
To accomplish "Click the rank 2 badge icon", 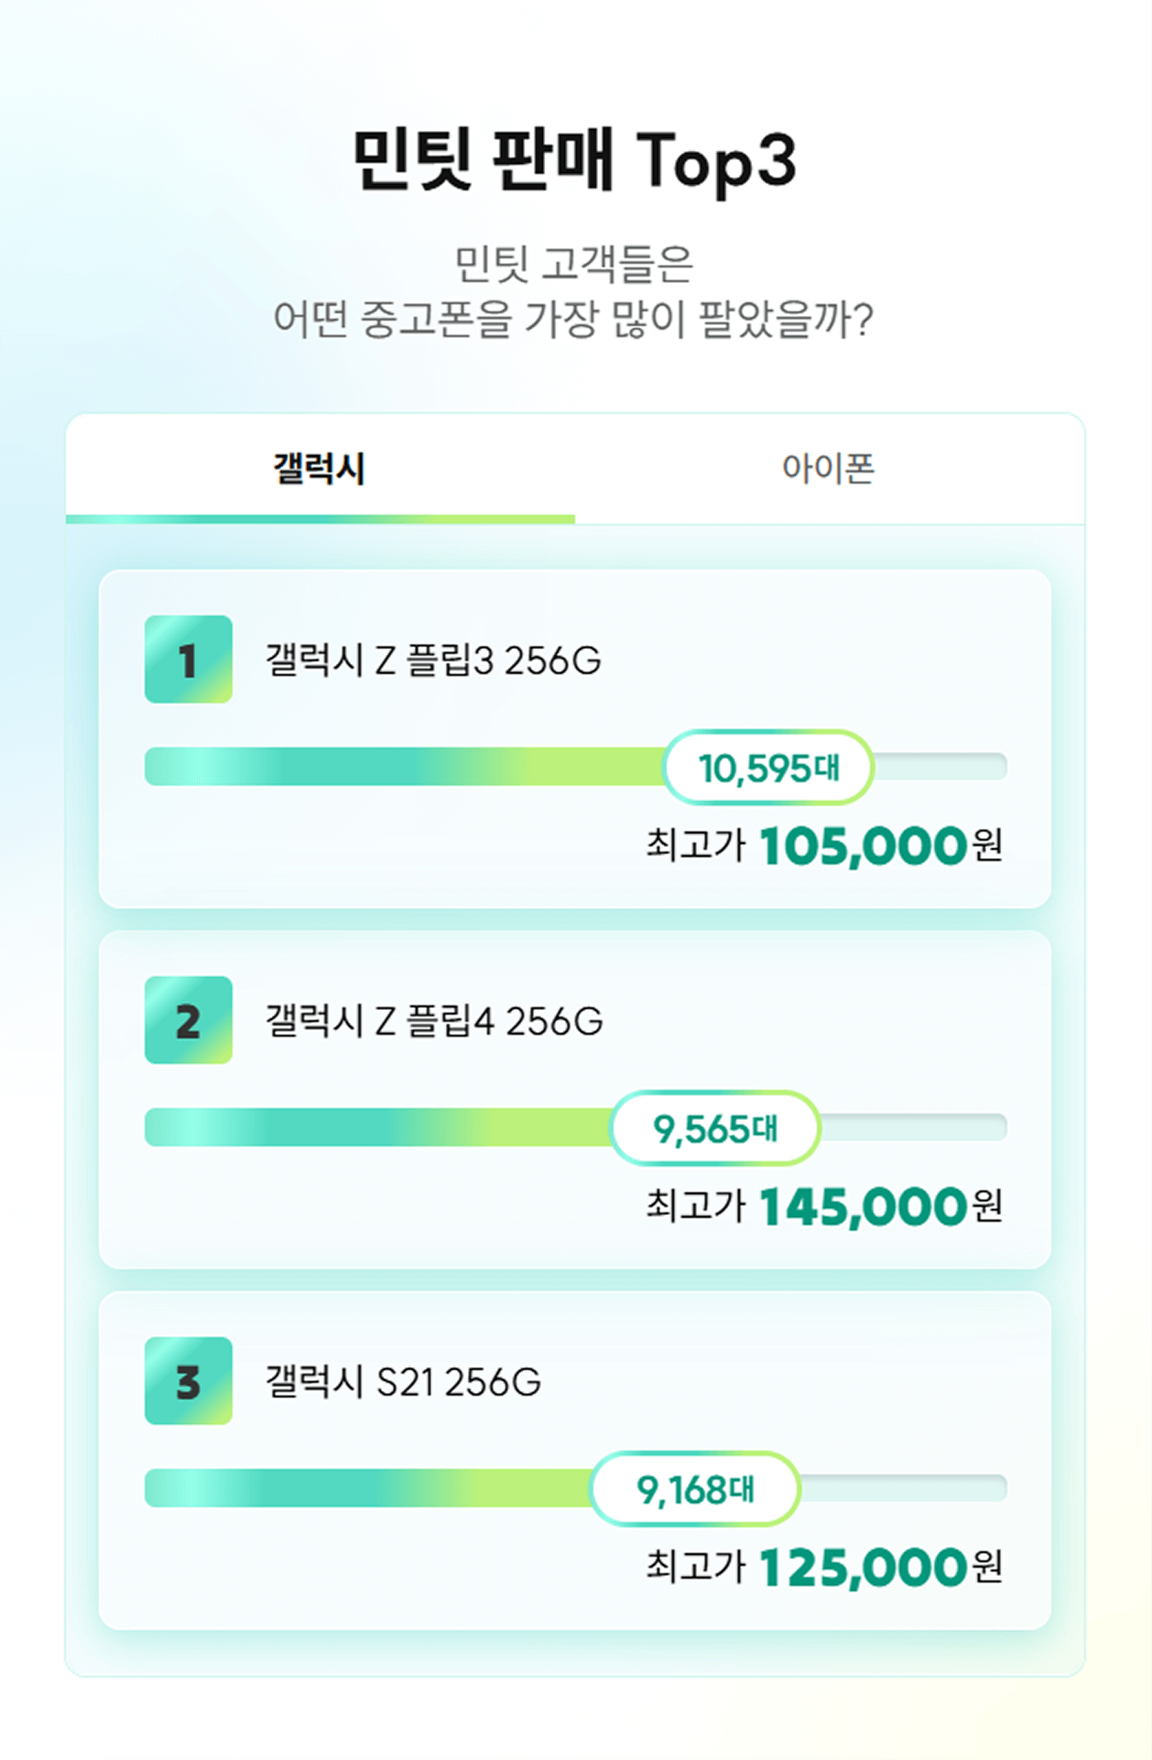I will click(189, 1020).
